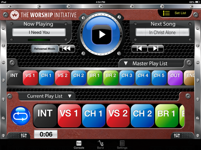201x150 pixels.
Task: Tap VS 1 in the Current Play List
Action: (69, 116)
